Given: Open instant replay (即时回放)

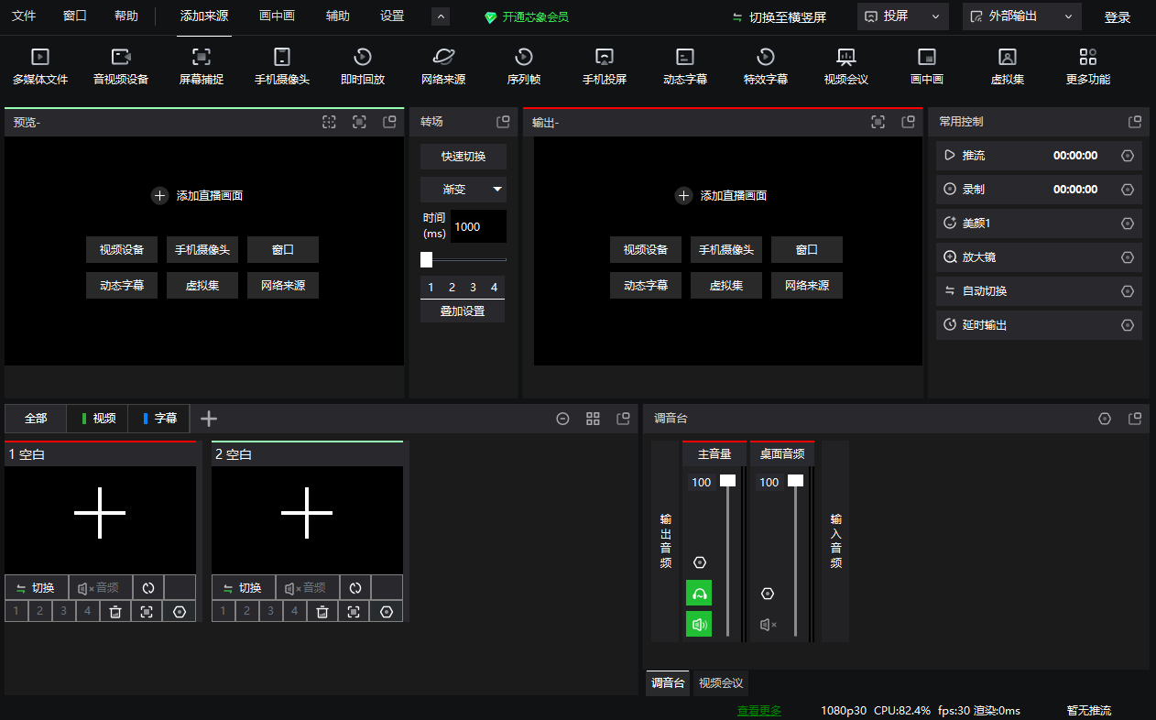Looking at the screenshot, I should coord(363,67).
